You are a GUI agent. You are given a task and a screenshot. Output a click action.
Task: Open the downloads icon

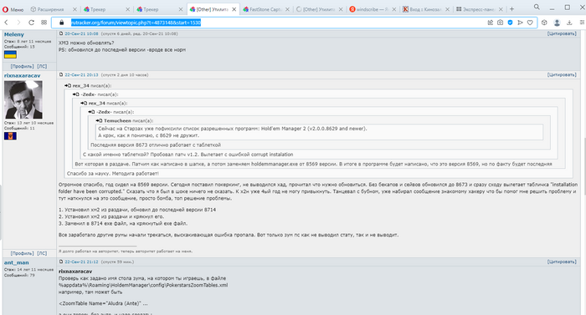[569, 23]
